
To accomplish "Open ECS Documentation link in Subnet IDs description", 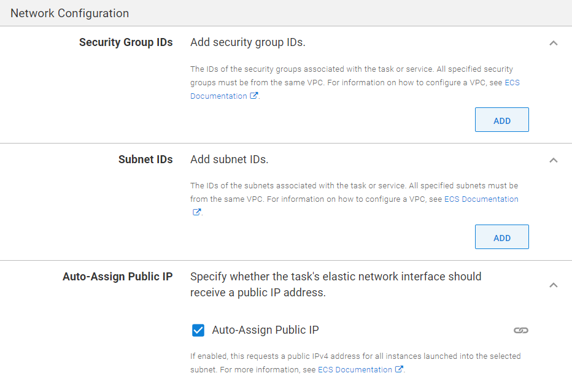I will coord(481,199).
